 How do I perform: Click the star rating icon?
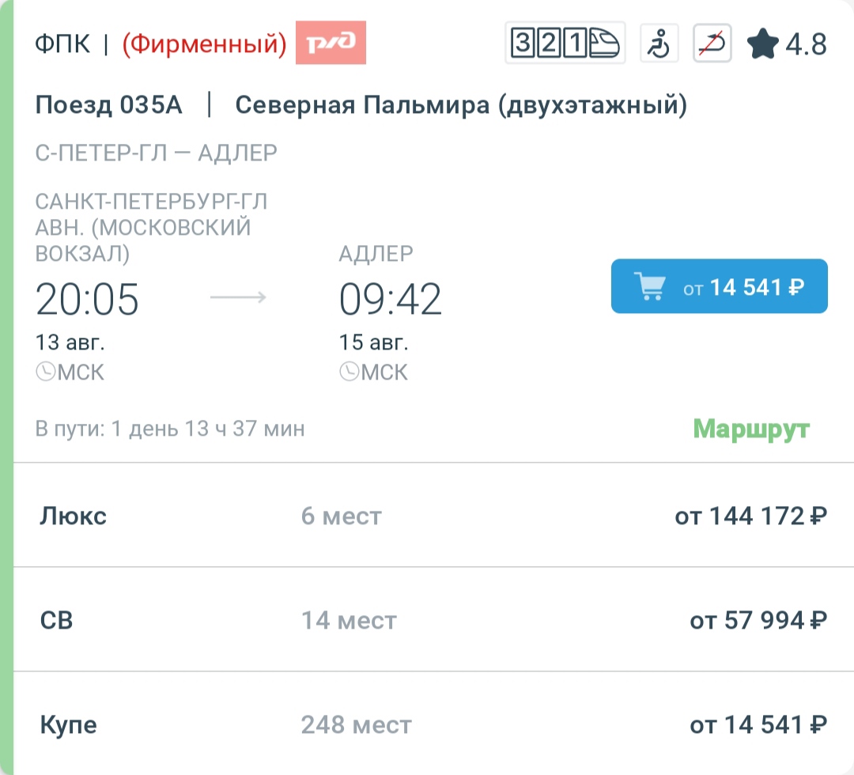tap(762, 43)
